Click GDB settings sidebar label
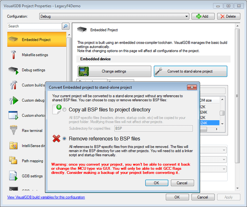247x207 pixels. (32, 176)
